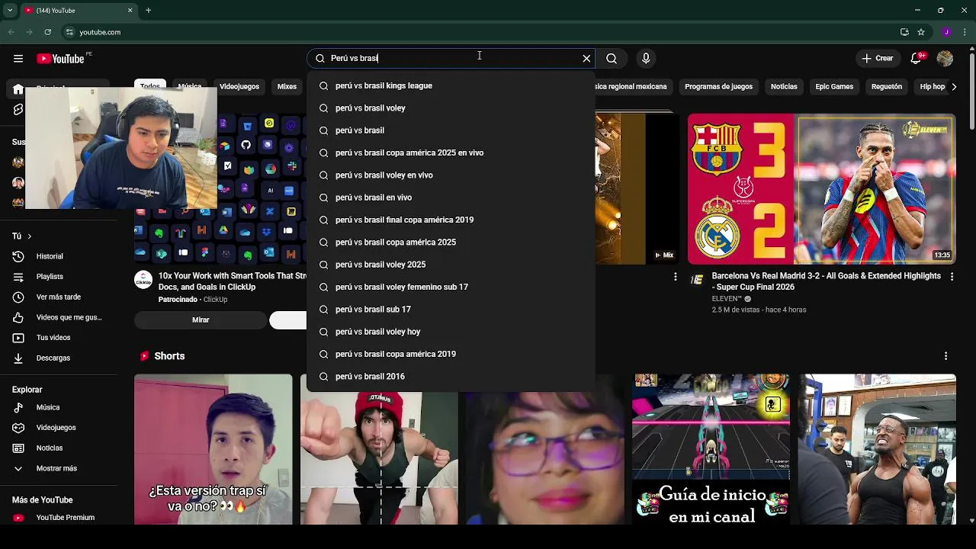Open Short ¿Esta versión trap sí va o no?
The width and height of the screenshot is (976, 549).
[x=213, y=449]
